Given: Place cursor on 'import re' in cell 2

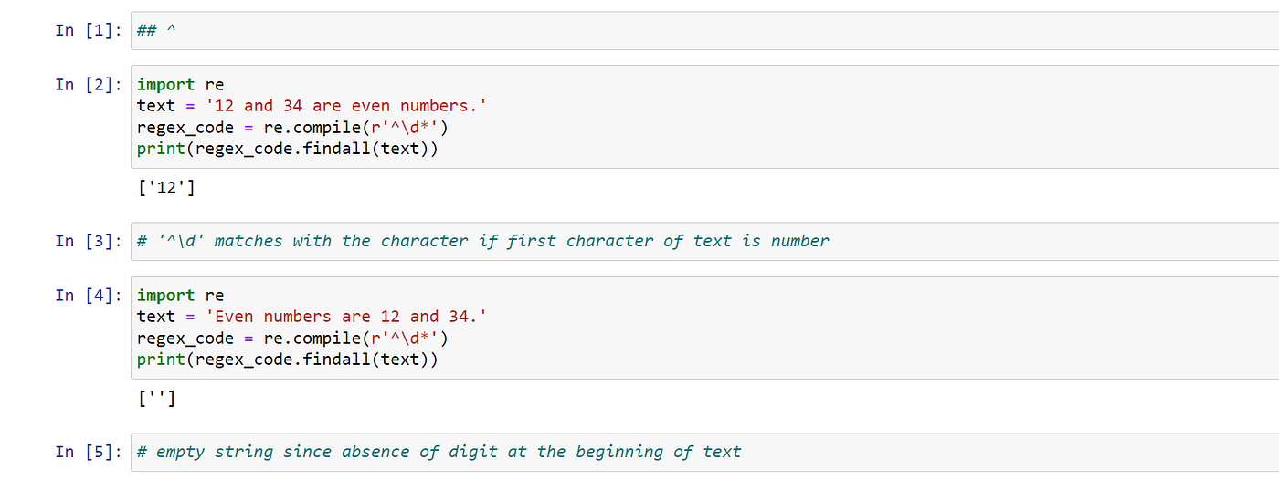Looking at the screenshot, I should pos(180,85).
